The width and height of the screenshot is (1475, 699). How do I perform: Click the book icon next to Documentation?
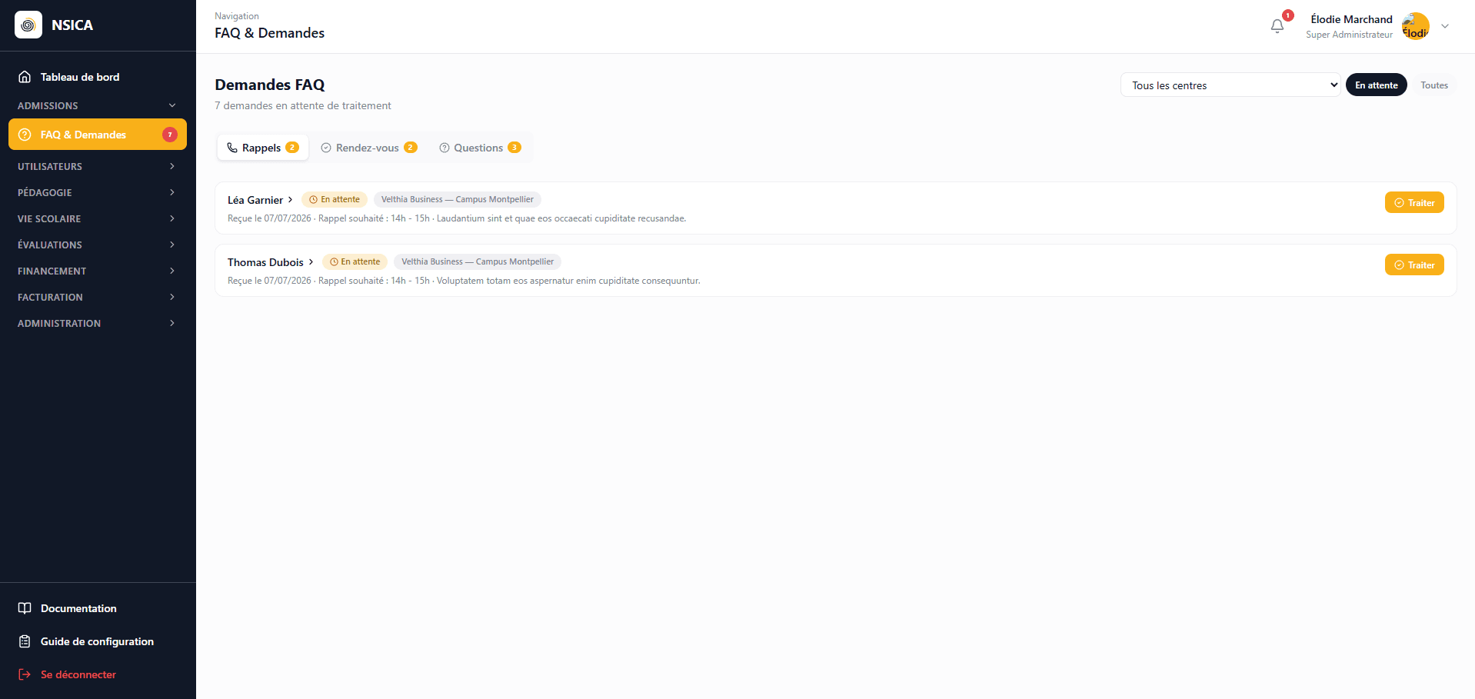[x=25, y=608]
